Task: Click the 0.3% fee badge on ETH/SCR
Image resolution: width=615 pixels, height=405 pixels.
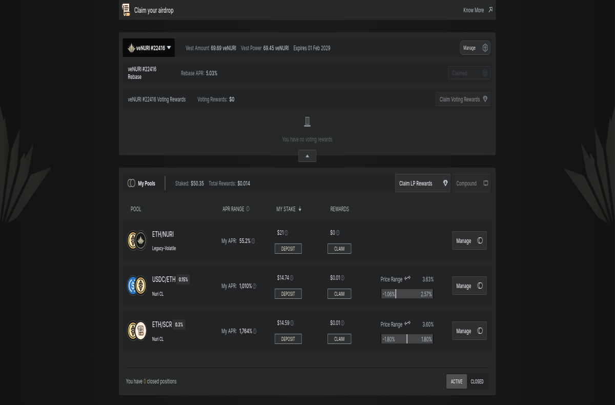Action: pyautogui.click(x=179, y=325)
